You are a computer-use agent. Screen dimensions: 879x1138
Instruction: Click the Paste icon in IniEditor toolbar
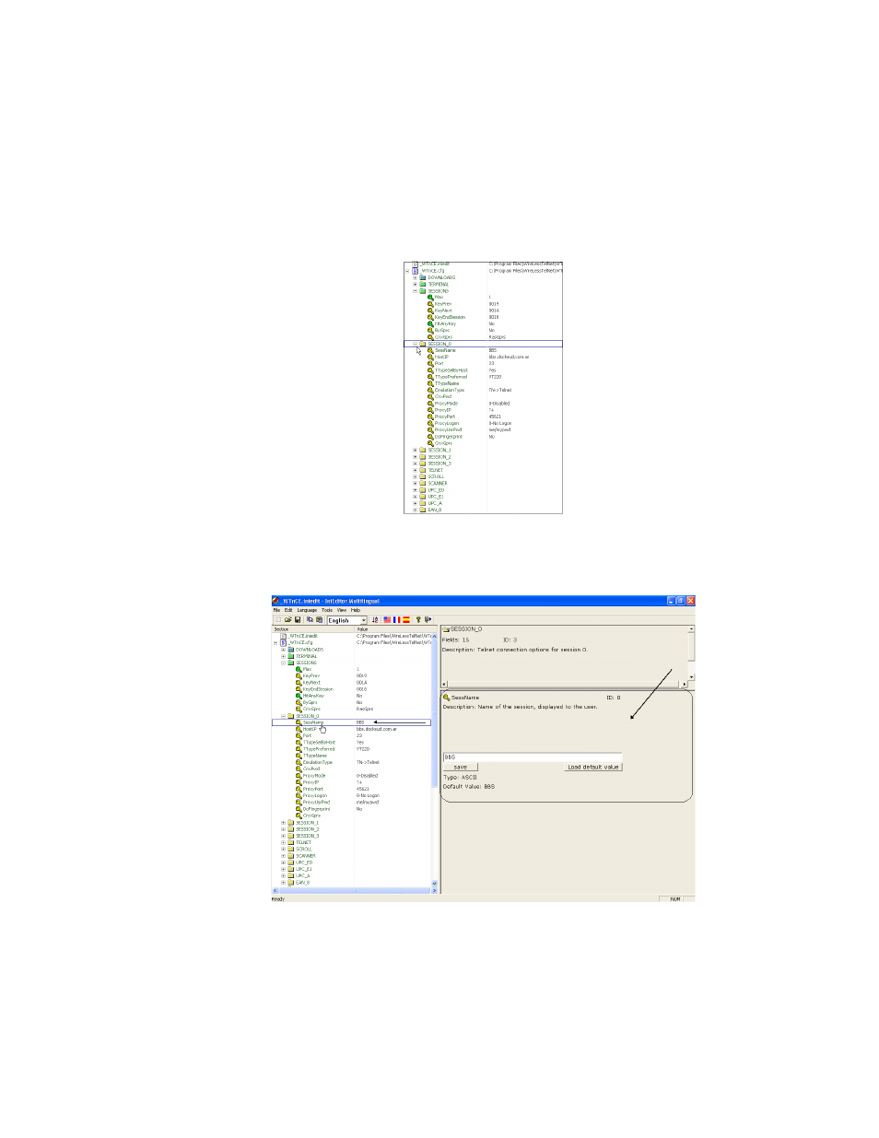tap(319, 620)
